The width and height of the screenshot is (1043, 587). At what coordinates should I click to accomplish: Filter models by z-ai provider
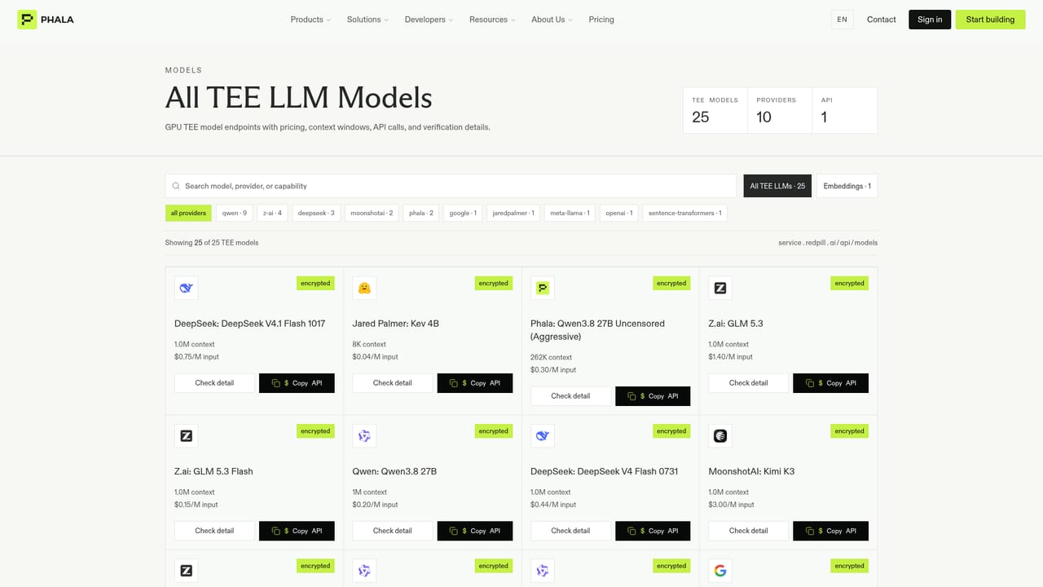[272, 214]
